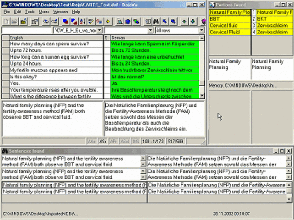Screen dimensions: 294x220
Task: Select the BBT portion row
Action: point(230,19)
